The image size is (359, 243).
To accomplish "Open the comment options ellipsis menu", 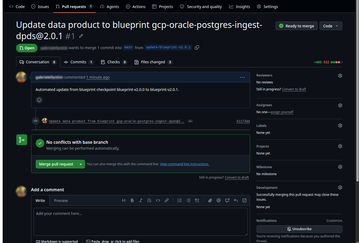I will (242, 77).
